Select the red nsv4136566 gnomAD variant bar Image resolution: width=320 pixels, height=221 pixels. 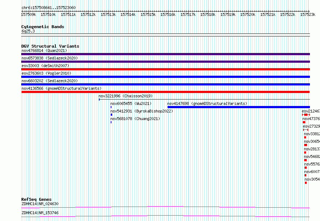[165, 92]
